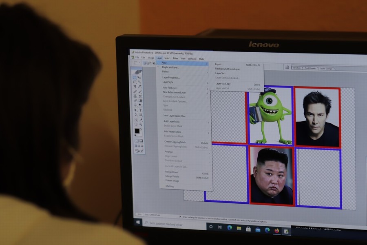This screenshot has height=245, width=367.
Task: Choose Layer via Copy in submenu
Action: click(x=223, y=83)
